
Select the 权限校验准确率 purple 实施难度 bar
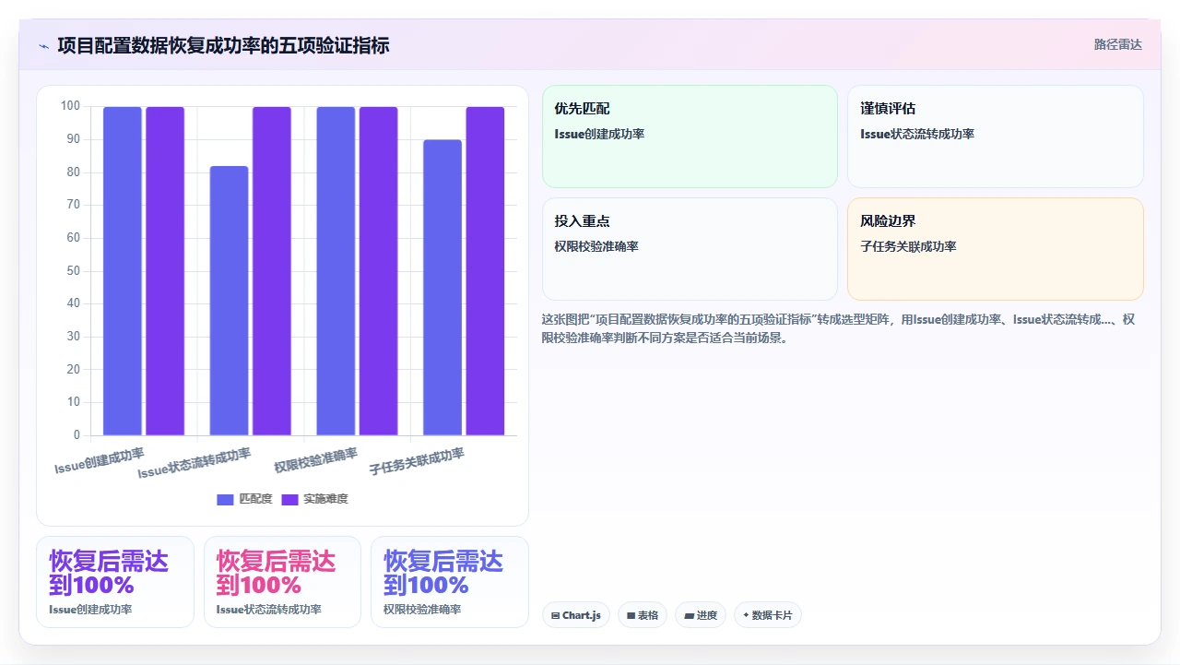coord(379,271)
